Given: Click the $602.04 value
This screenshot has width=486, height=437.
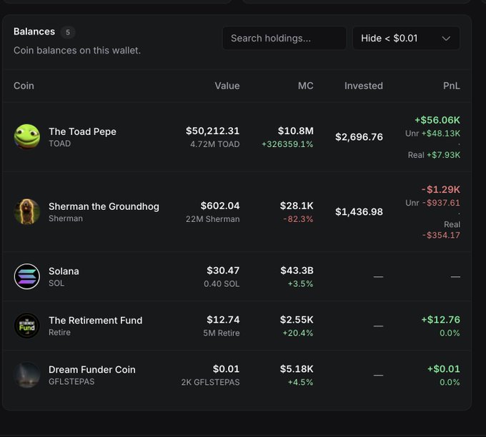Looking at the screenshot, I should coord(220,206).
